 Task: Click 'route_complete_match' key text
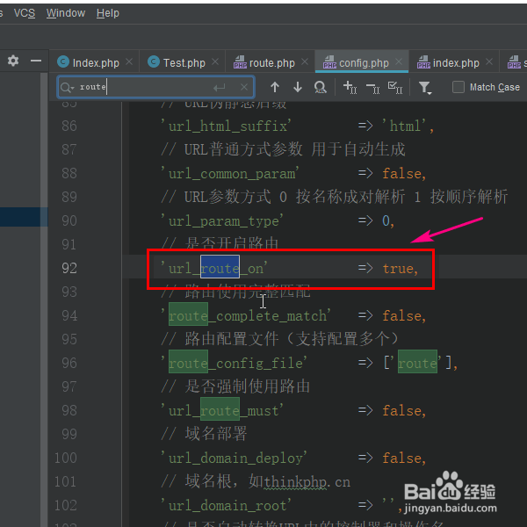click(x=246, y=316)
